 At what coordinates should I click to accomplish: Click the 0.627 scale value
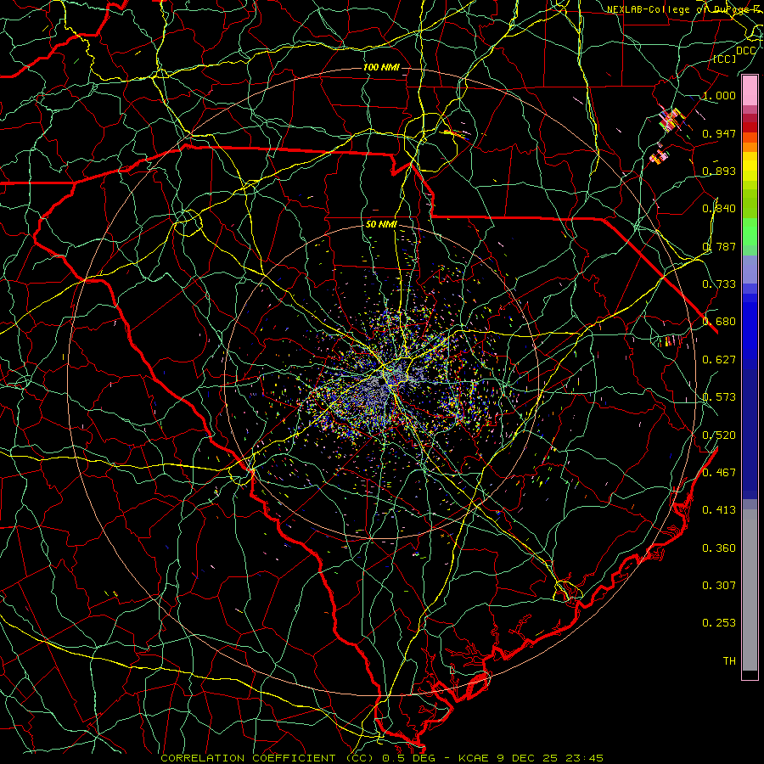(719, 360)
